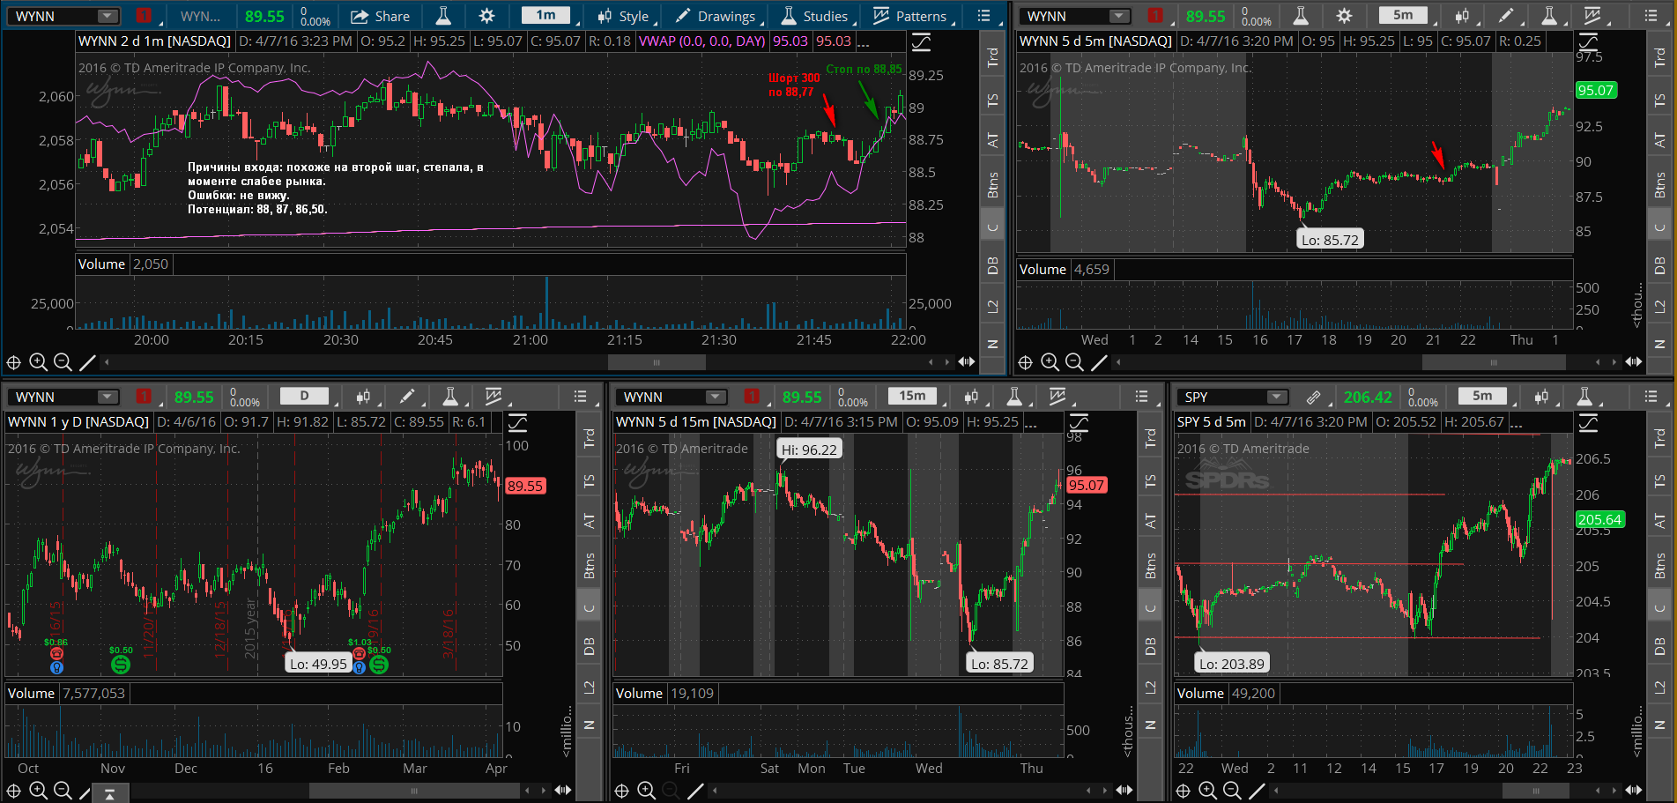Open patterns button in the WYNN 5m chart toolbar
Viewport: 1677px width, 803px height.
coord(1592,16)
